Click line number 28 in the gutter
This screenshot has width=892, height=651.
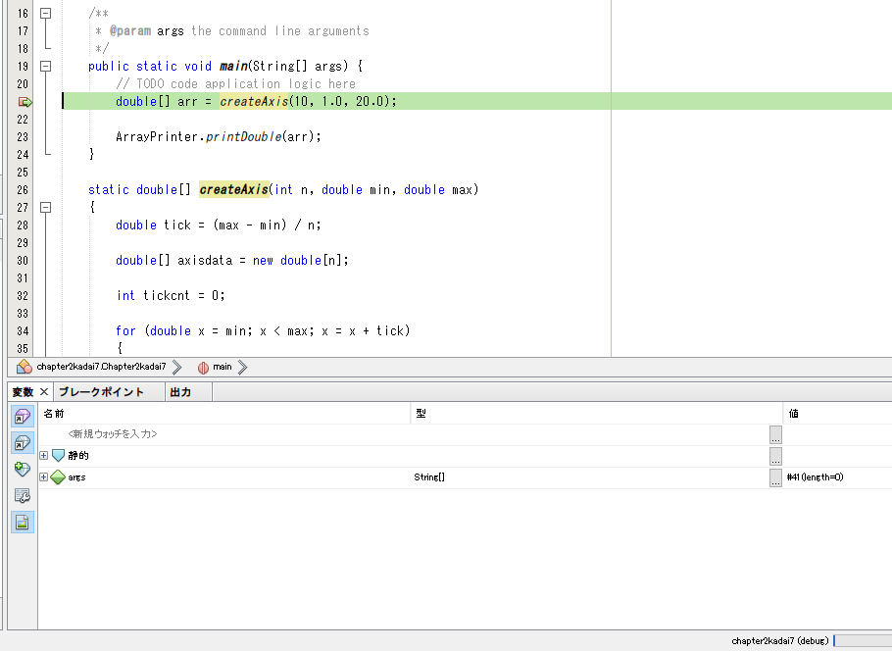[x=23, y=225]
